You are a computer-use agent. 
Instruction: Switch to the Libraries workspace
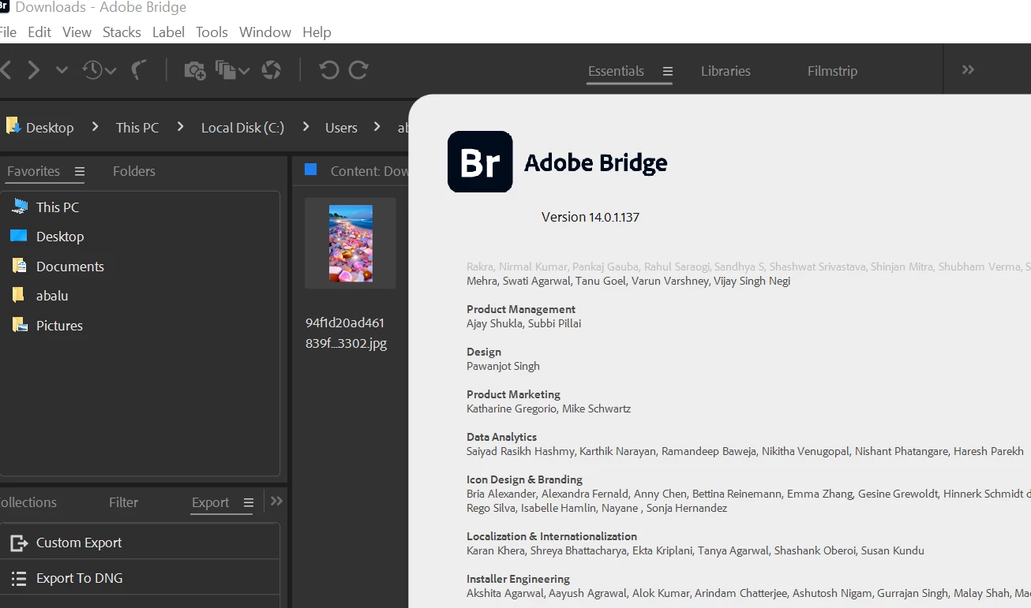(725, 71)
